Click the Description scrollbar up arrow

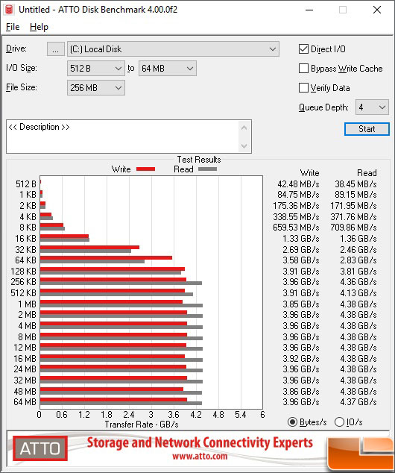pyautogui.click(x=244, y=128)
